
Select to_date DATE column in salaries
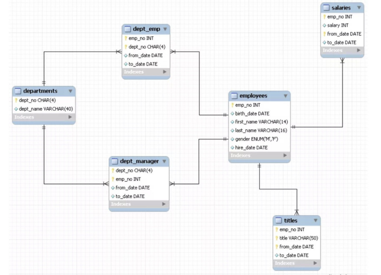[342, 43]
